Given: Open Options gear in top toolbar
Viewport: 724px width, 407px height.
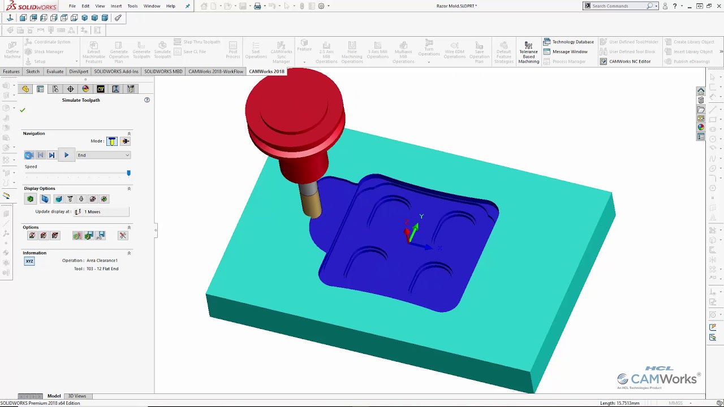Looking at the screenshot, I should click(x=321, y=6).
